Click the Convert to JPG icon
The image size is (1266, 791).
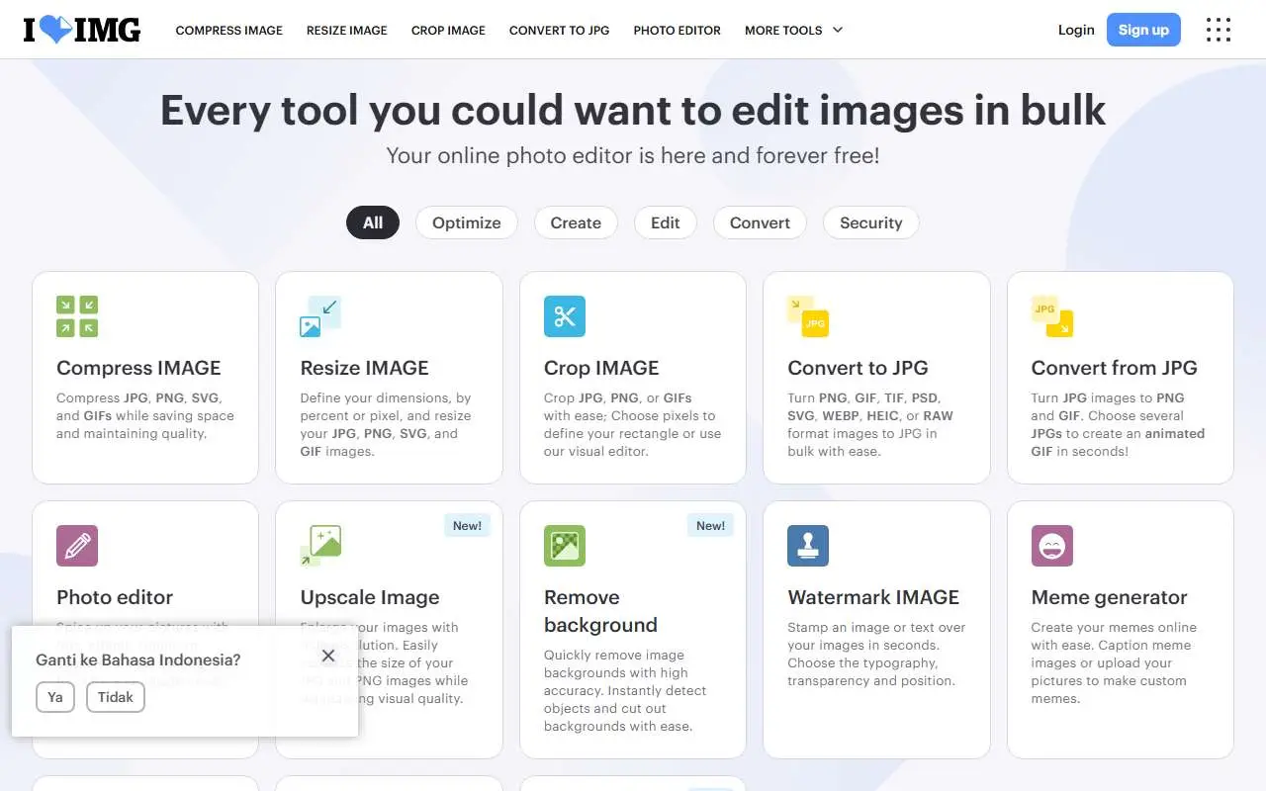808,316
